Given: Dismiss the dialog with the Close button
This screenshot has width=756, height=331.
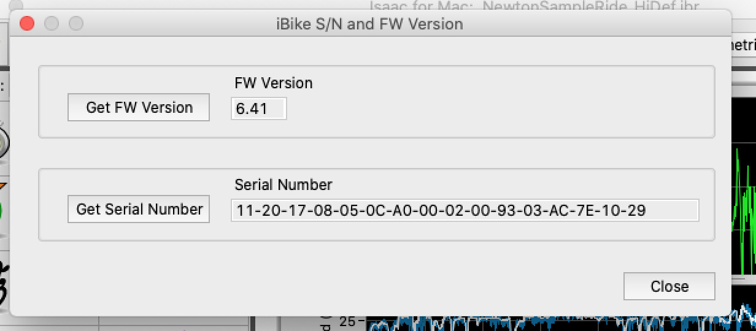Looking at the screenshot, I should point(669,286).
